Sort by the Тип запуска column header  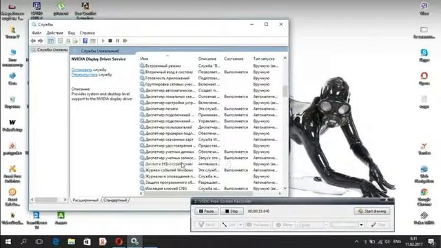(x=264, y=59)
